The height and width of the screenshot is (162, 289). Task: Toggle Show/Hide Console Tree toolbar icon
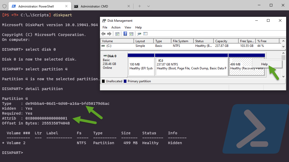(x=117, y=34)
